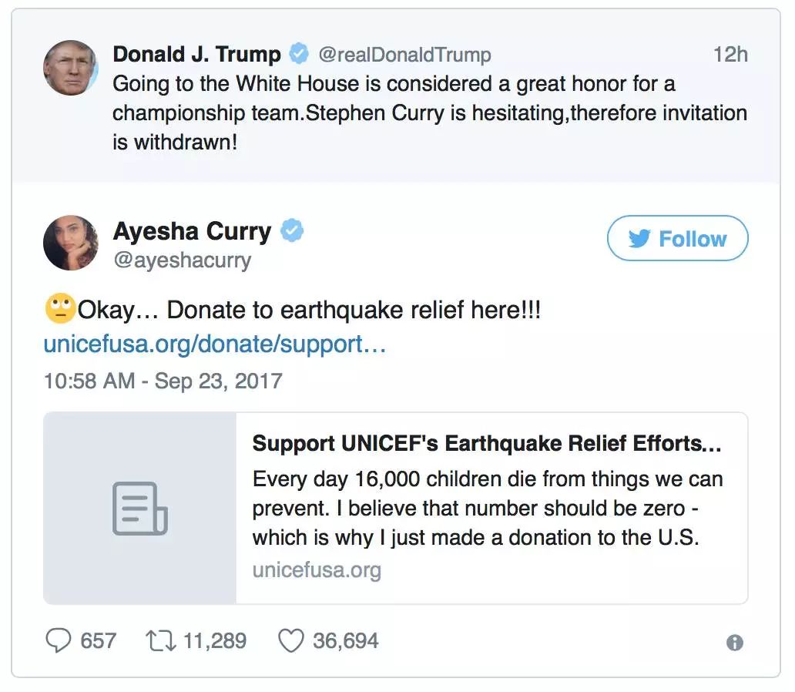Click the @realDonaldTrump handle

click(x=404, y=54)
